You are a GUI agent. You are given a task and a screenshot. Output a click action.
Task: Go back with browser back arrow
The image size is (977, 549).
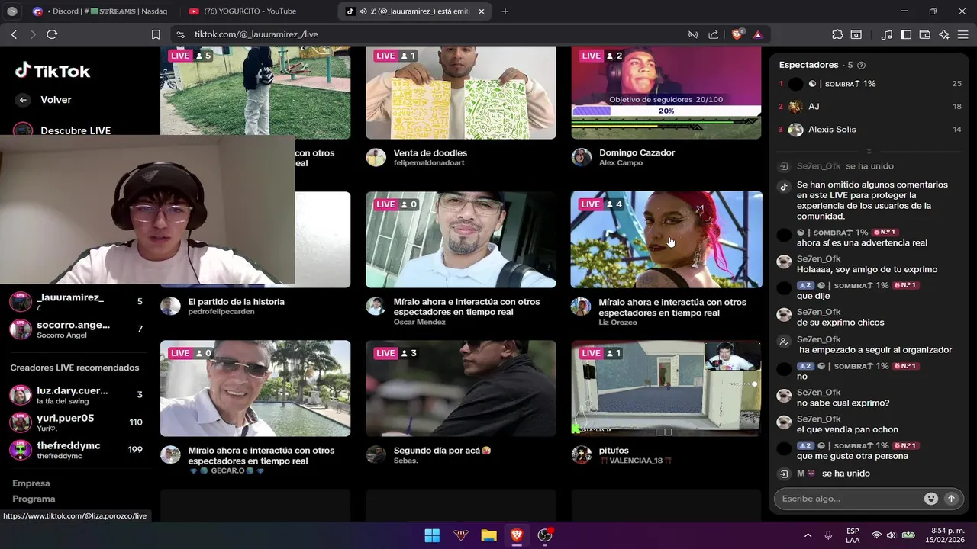pyautogui.click(x=14, y=34)
